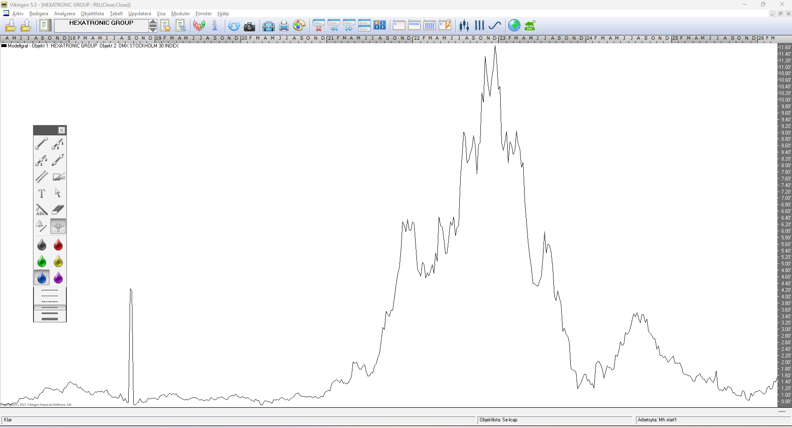Open the Moduler menu
Screen dimensions: 792x428
(x=180, y=14)
